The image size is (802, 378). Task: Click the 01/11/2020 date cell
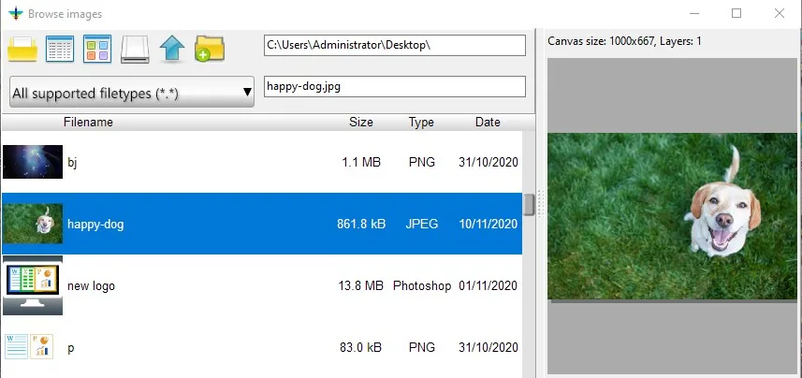[x=488, y=286]
